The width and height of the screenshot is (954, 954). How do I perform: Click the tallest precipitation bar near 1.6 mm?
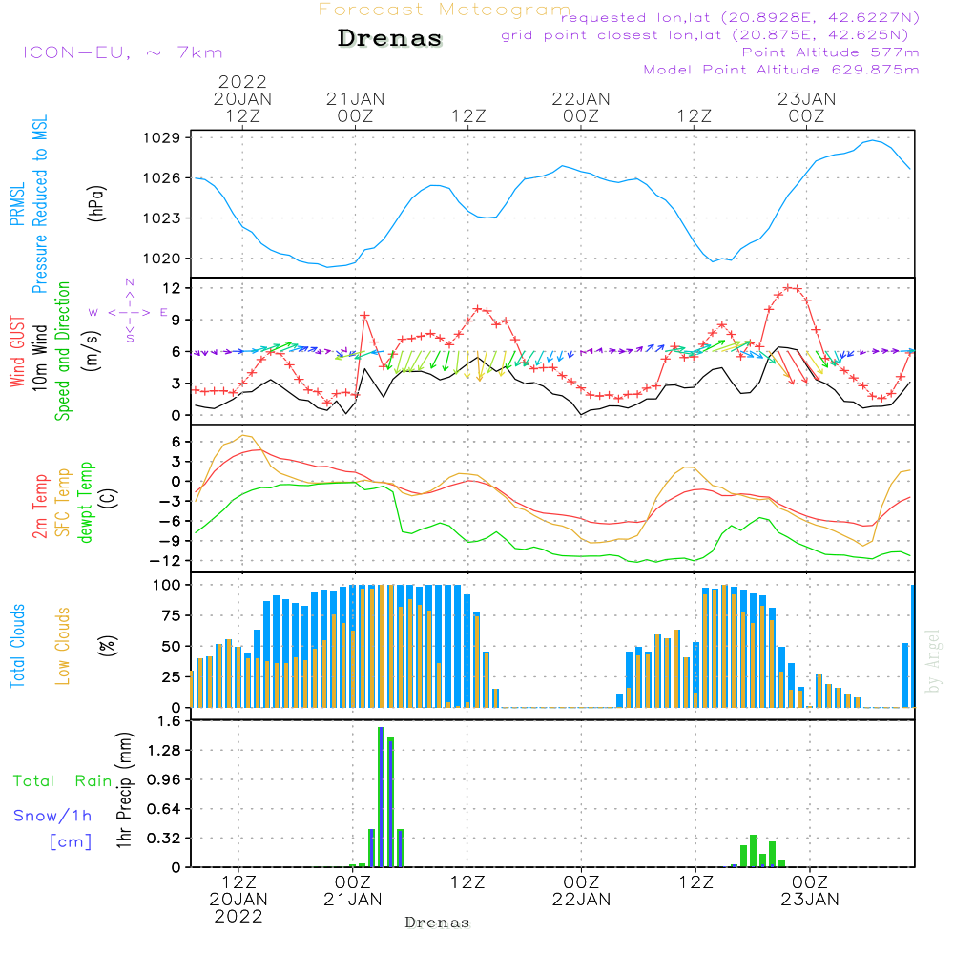click(381, 797)
